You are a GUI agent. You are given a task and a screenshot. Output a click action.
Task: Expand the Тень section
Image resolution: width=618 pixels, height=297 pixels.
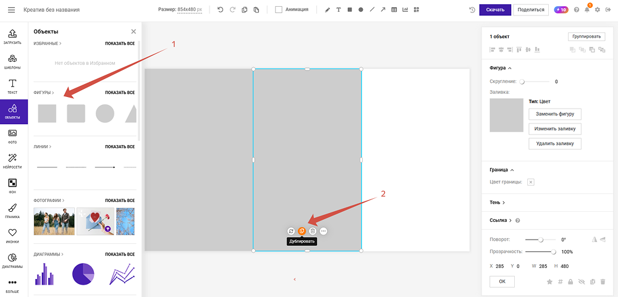pyautogui.click(x=497, y=203)
